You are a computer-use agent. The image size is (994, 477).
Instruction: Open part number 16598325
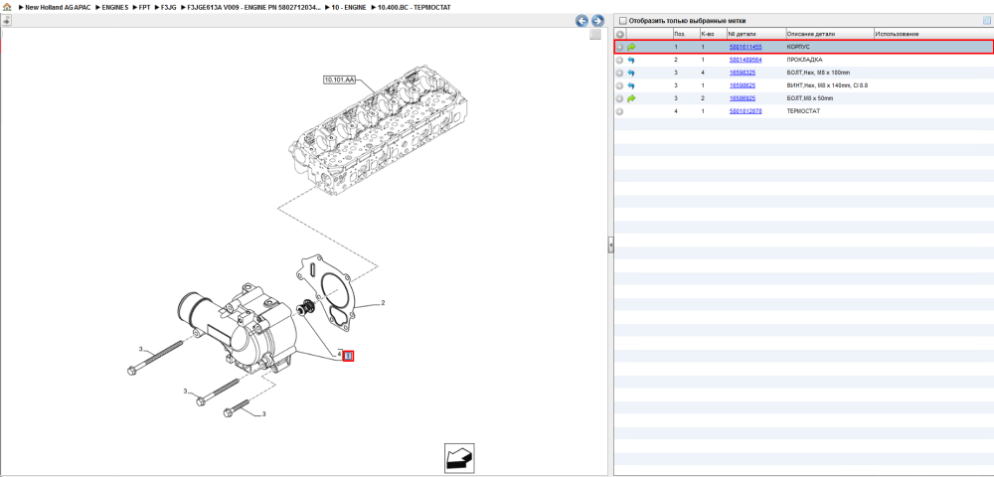pos(743,73)
